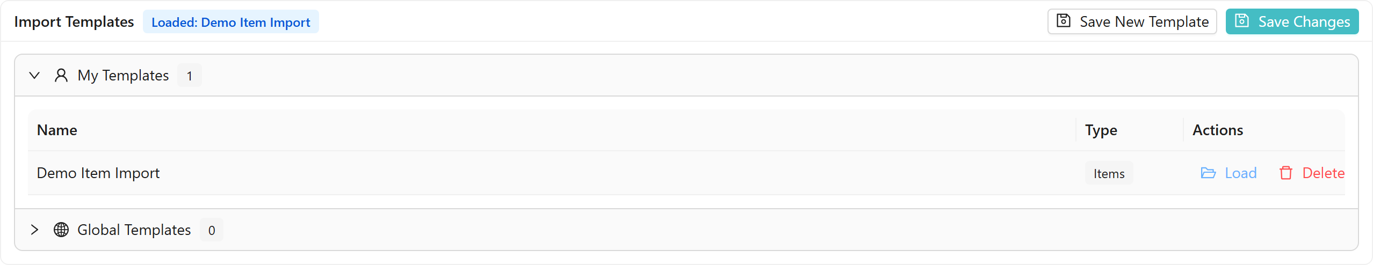The height and width of the screenshot is (265, 1373).
Task: Expand the Global Templates section chevron
Action: 34,230
